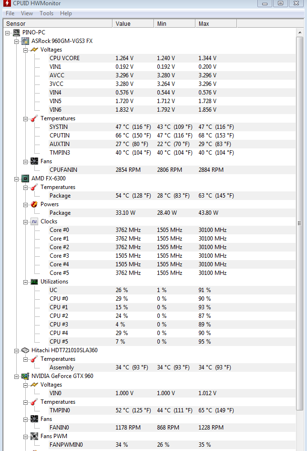Image resolution: width=307 pixels, height=451 pixels.
Task: Click the Clocks waveform icon
Action: 34,221
